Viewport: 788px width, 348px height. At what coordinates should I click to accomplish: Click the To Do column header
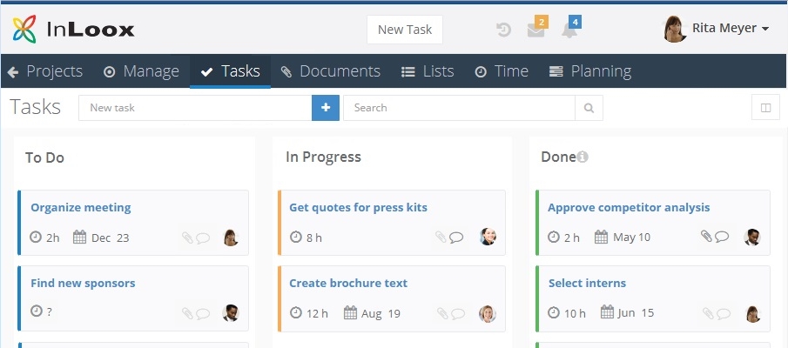click(44, 157)
